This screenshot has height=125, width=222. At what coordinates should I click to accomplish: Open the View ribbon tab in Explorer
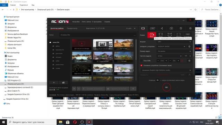pos(33,5)
